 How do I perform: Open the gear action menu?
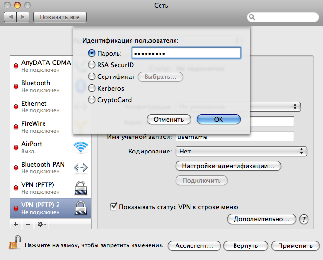point(42,224)
